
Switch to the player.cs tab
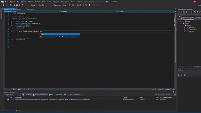(18, 9)
